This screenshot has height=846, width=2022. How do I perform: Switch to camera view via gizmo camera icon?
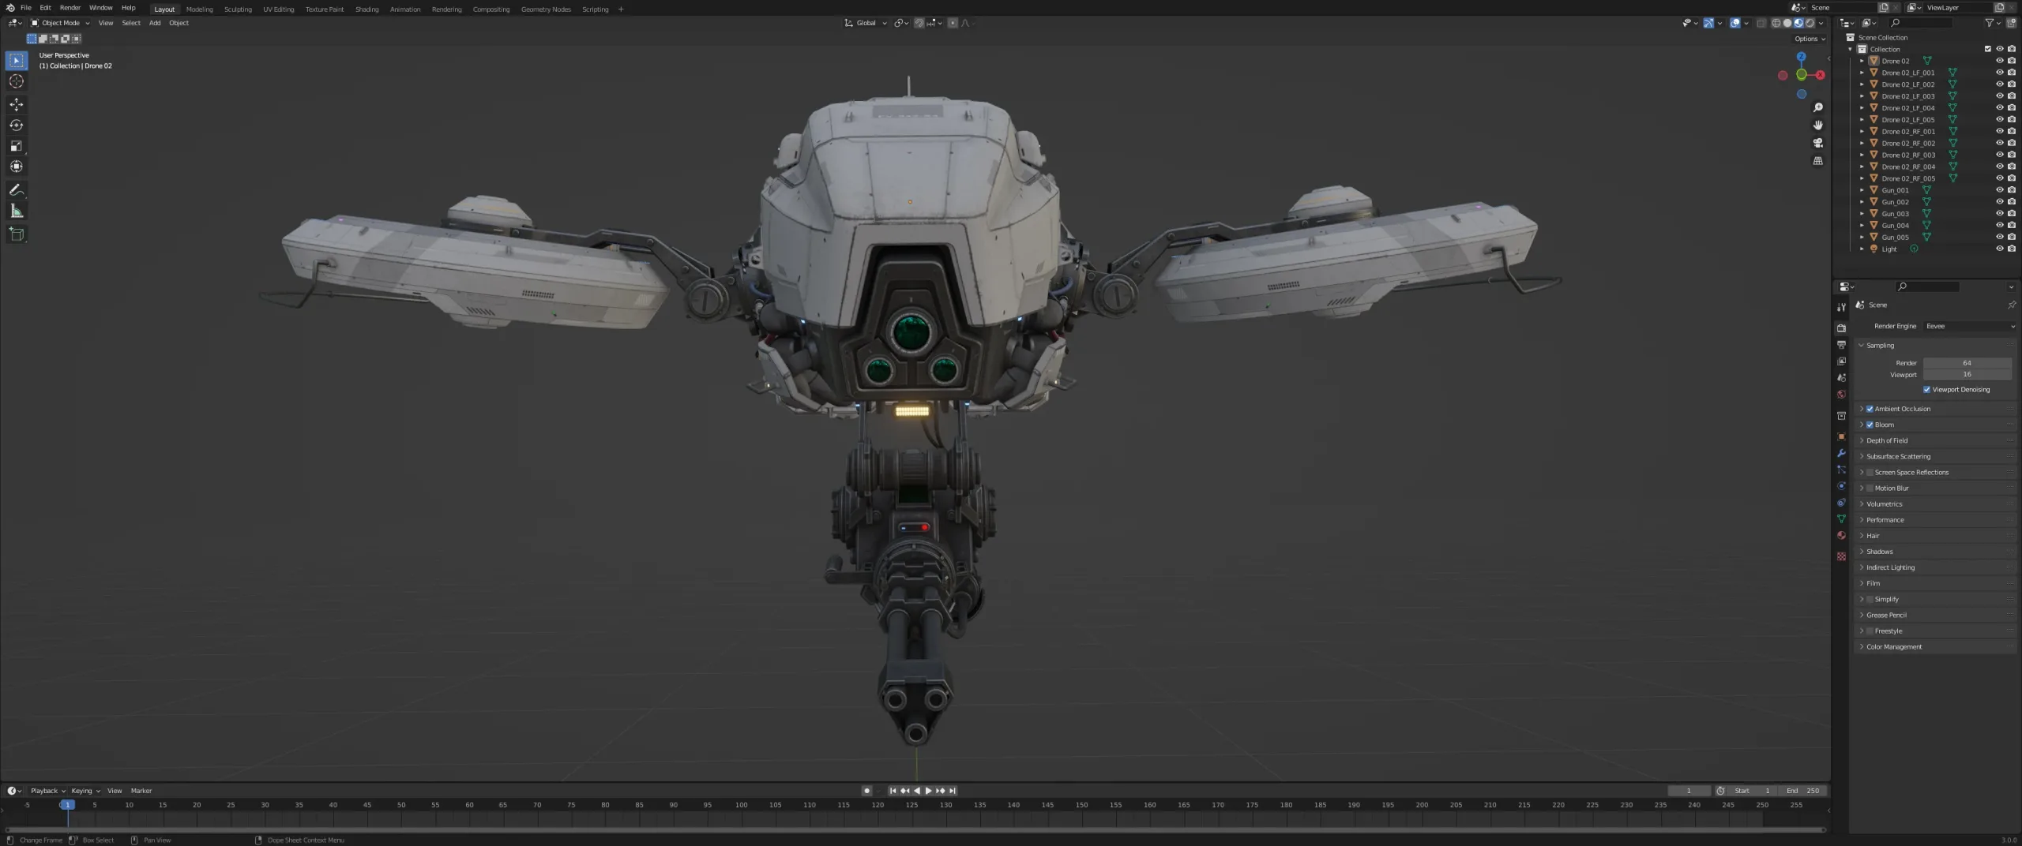click(x=1818, y=143)
